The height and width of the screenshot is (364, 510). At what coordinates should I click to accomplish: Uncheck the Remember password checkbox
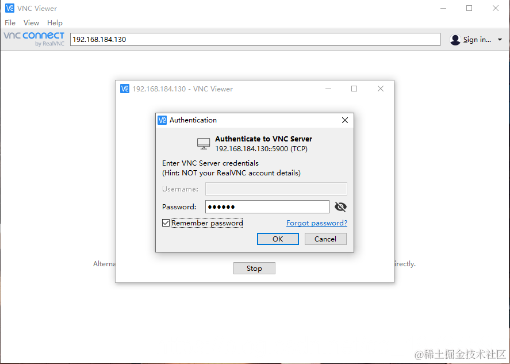166,223
